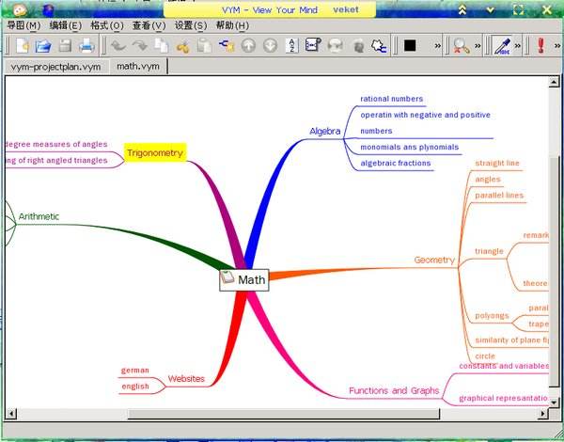The image size is (564, 442).
Task: Open a map file with folder icon
Action: tap(42, 45)
